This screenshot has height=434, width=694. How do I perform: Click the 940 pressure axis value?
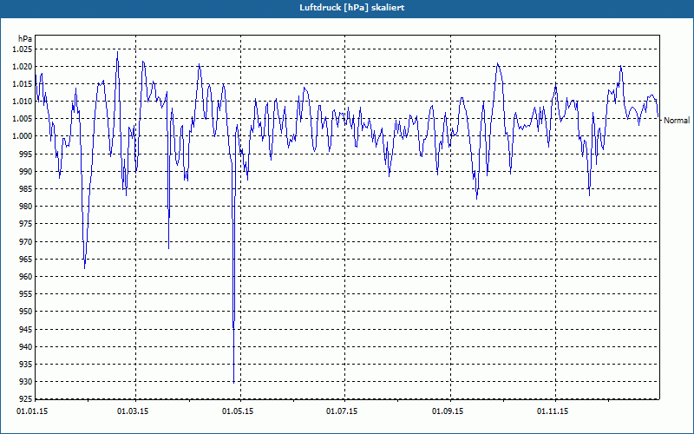(x=27, y=346)
